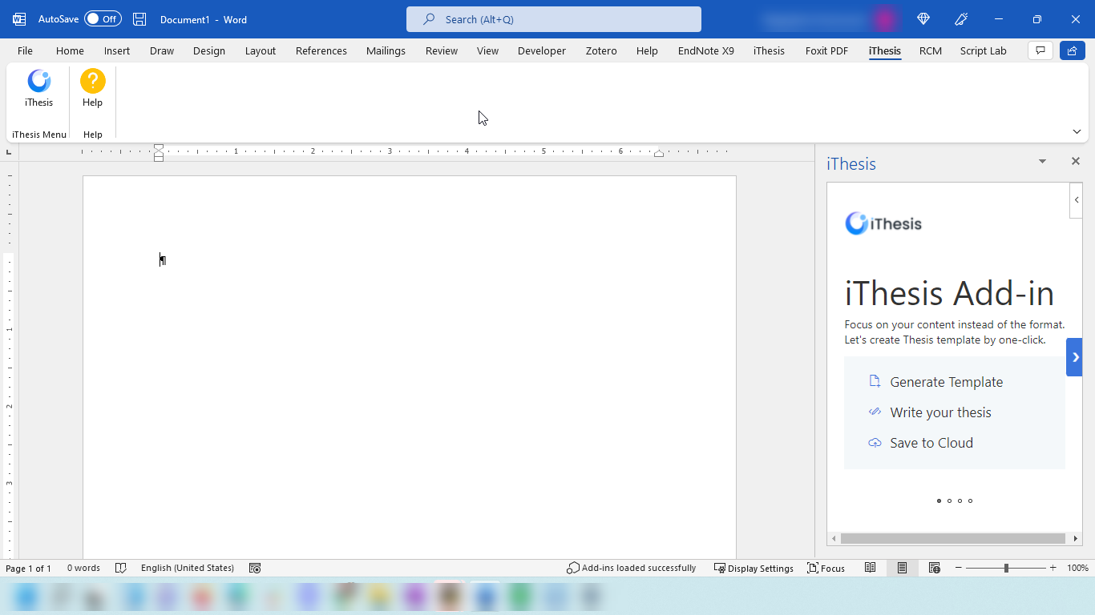This screenshot has width=1095, height=615.
Task: Open the File tab
Action: [x=25, y=50]
